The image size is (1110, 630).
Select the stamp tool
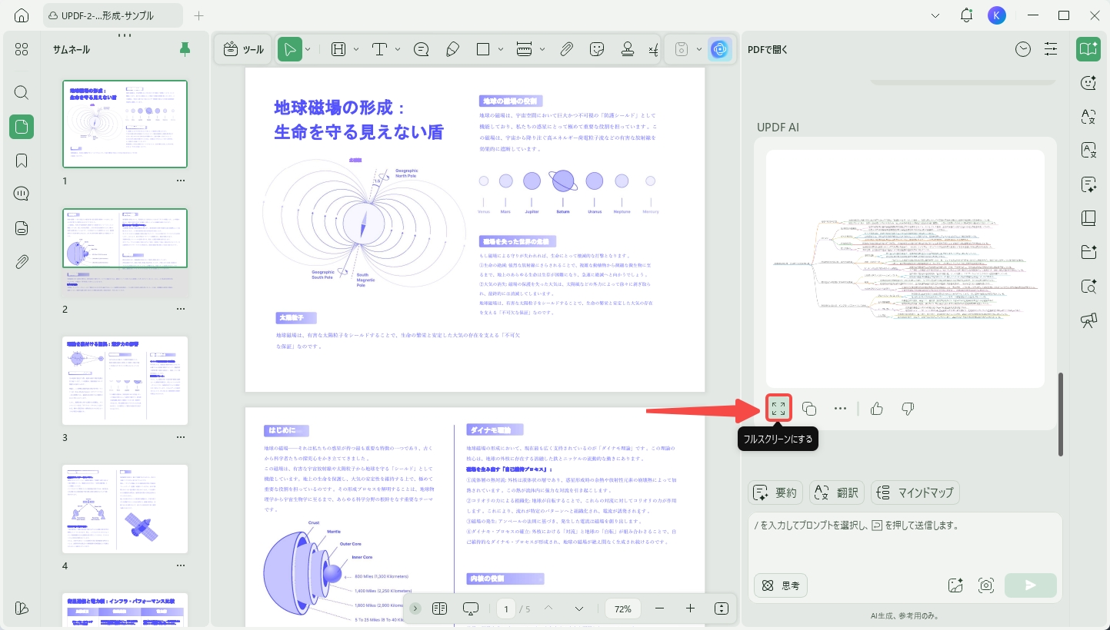tap(628, 49)
